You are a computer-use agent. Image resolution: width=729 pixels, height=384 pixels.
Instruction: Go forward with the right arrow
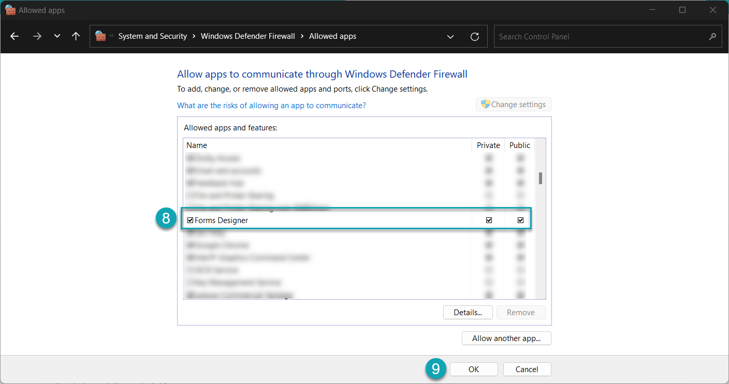click(37, 36)
